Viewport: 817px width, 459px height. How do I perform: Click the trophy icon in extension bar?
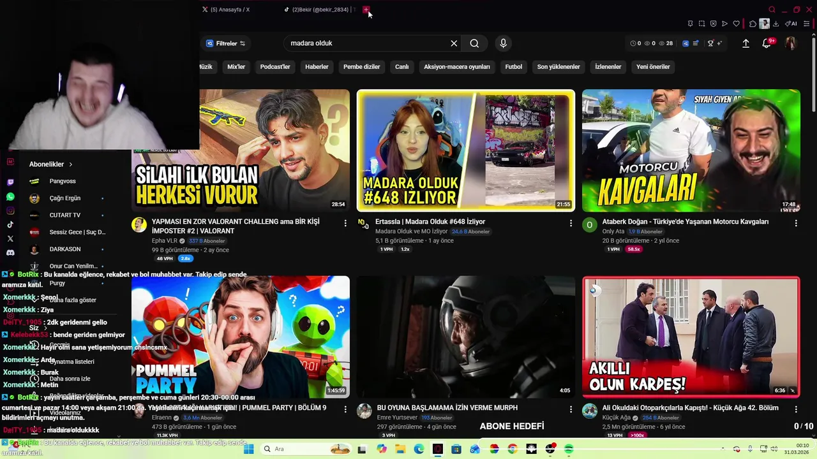(x=710, y=43)
